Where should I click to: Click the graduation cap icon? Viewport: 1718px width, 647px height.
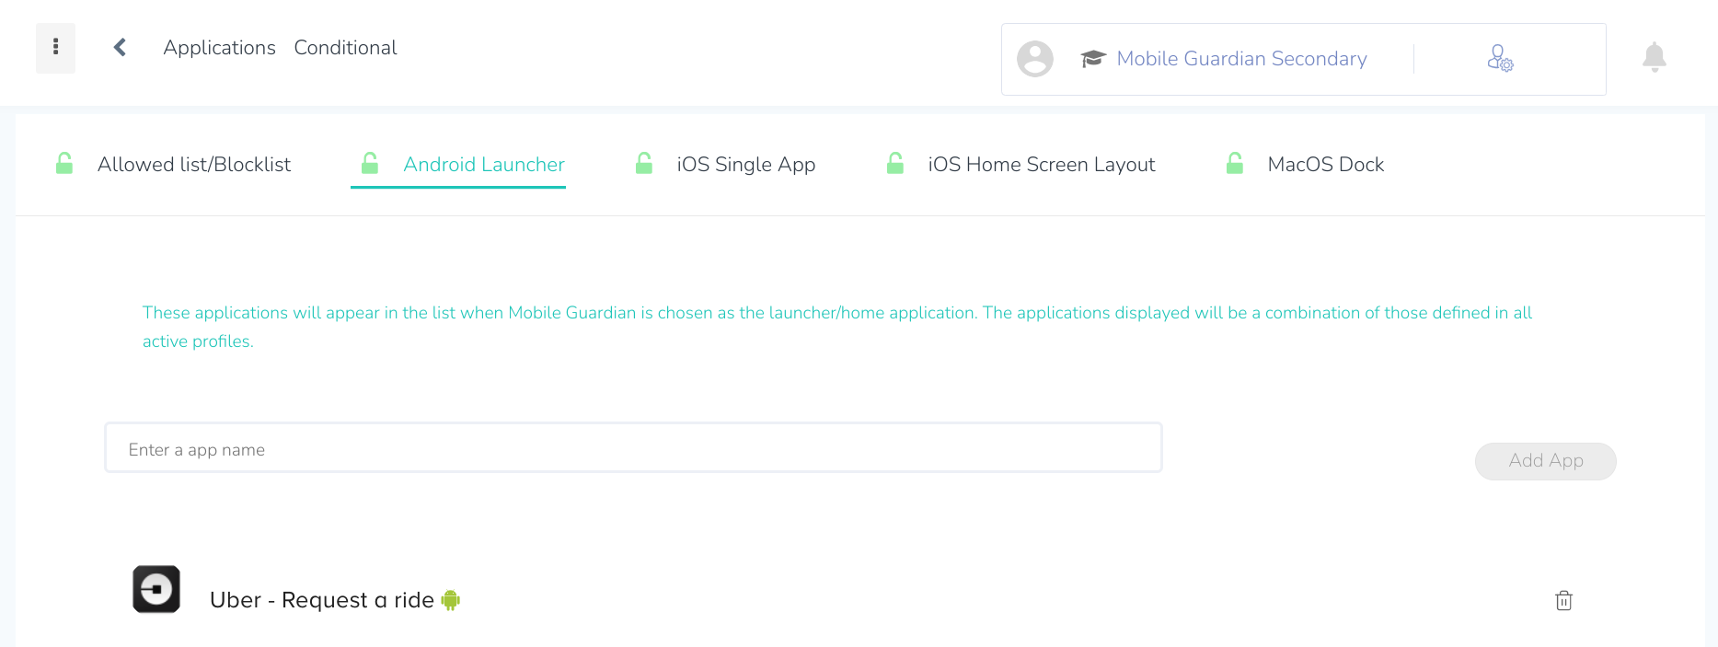[1093, 59]
